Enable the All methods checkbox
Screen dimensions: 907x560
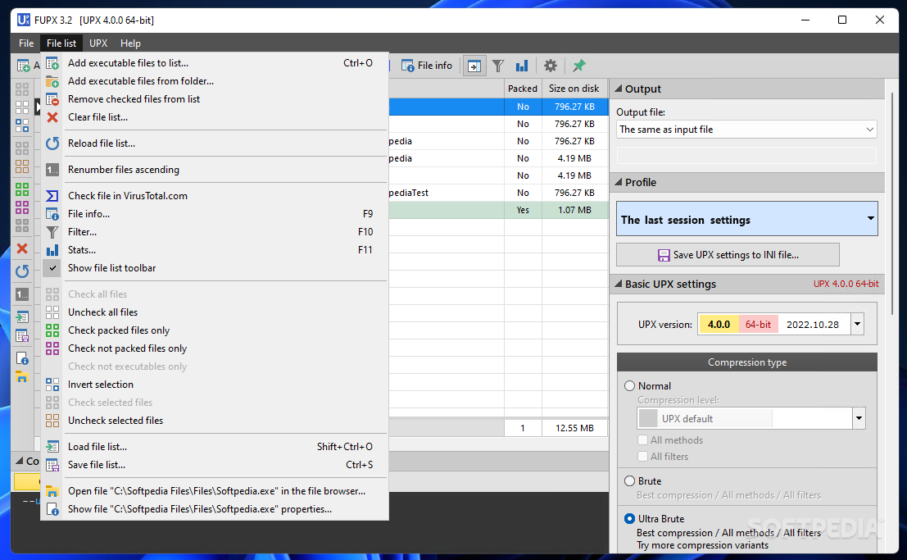642,440
